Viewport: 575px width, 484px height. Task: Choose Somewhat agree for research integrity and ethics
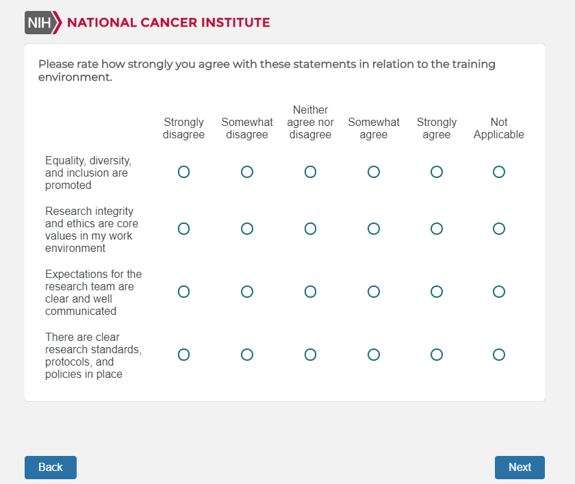click(374, 229)
